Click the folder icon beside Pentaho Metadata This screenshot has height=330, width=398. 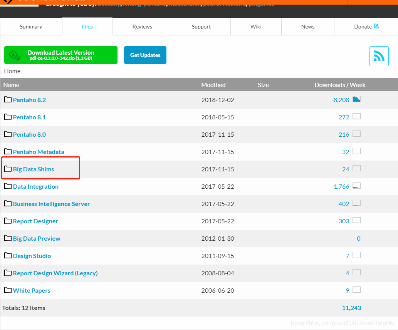pos(8,151)
